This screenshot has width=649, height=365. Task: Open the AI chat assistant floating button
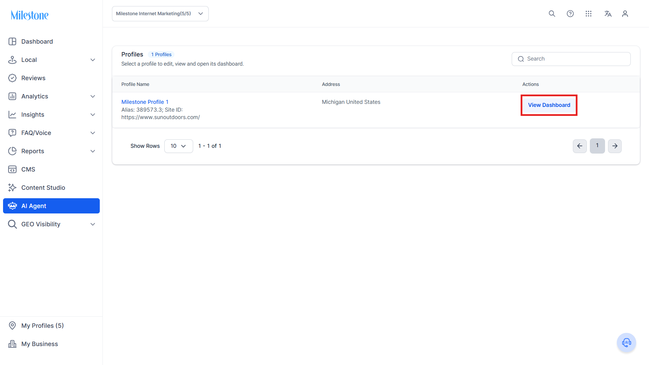click(x=626, y=343)
